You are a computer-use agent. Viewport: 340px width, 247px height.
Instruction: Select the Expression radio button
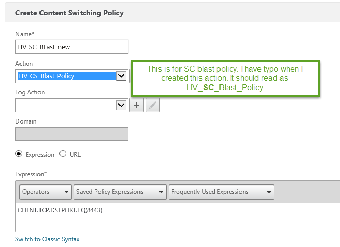coord(19,154)
